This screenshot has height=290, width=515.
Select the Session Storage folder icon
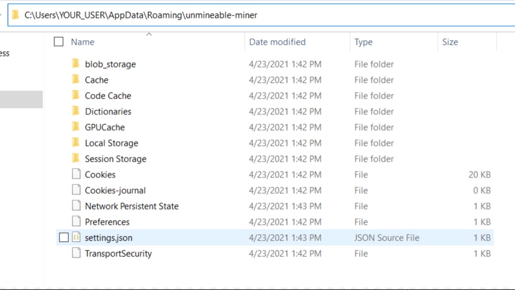pos(76,159)
